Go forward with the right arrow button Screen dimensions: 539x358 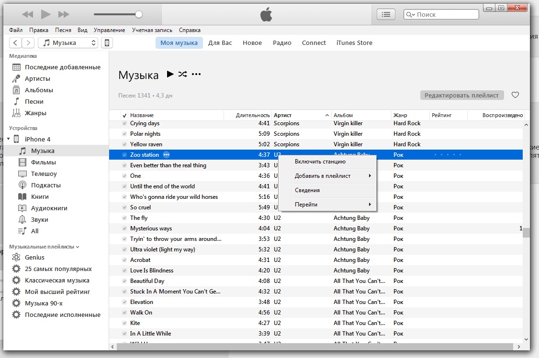[x=28, y=43]
